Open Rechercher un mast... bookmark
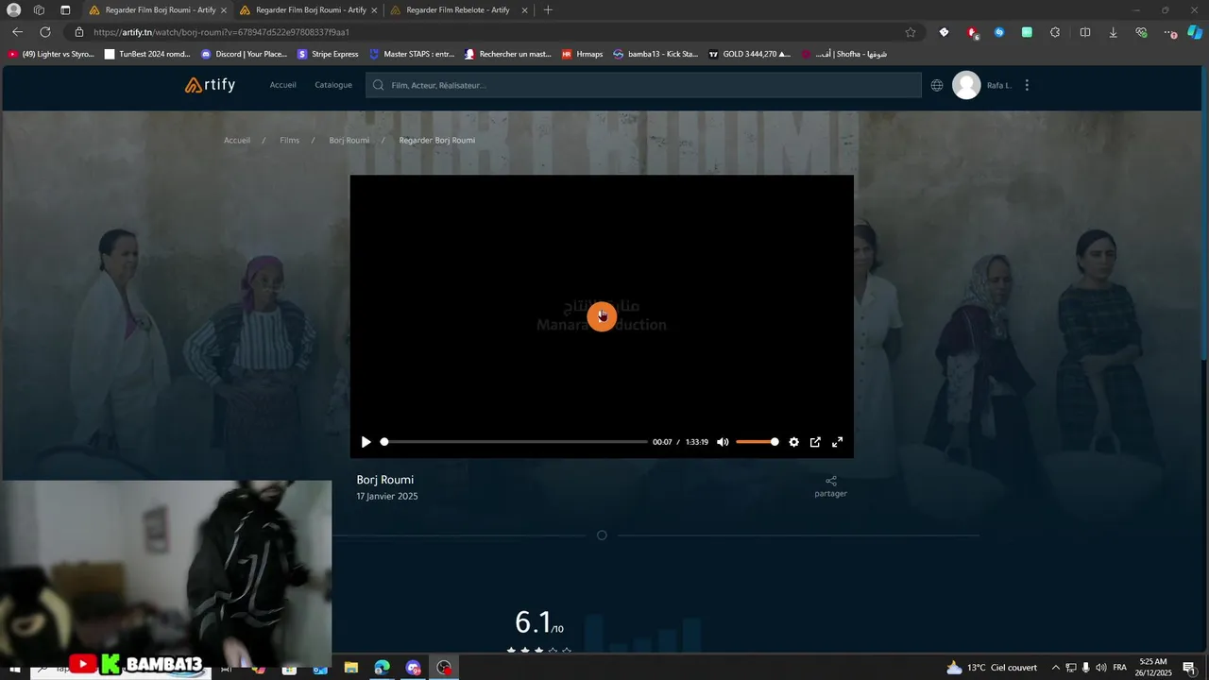Viewport: 1209px width, 680px height. (x=508, y=54)
